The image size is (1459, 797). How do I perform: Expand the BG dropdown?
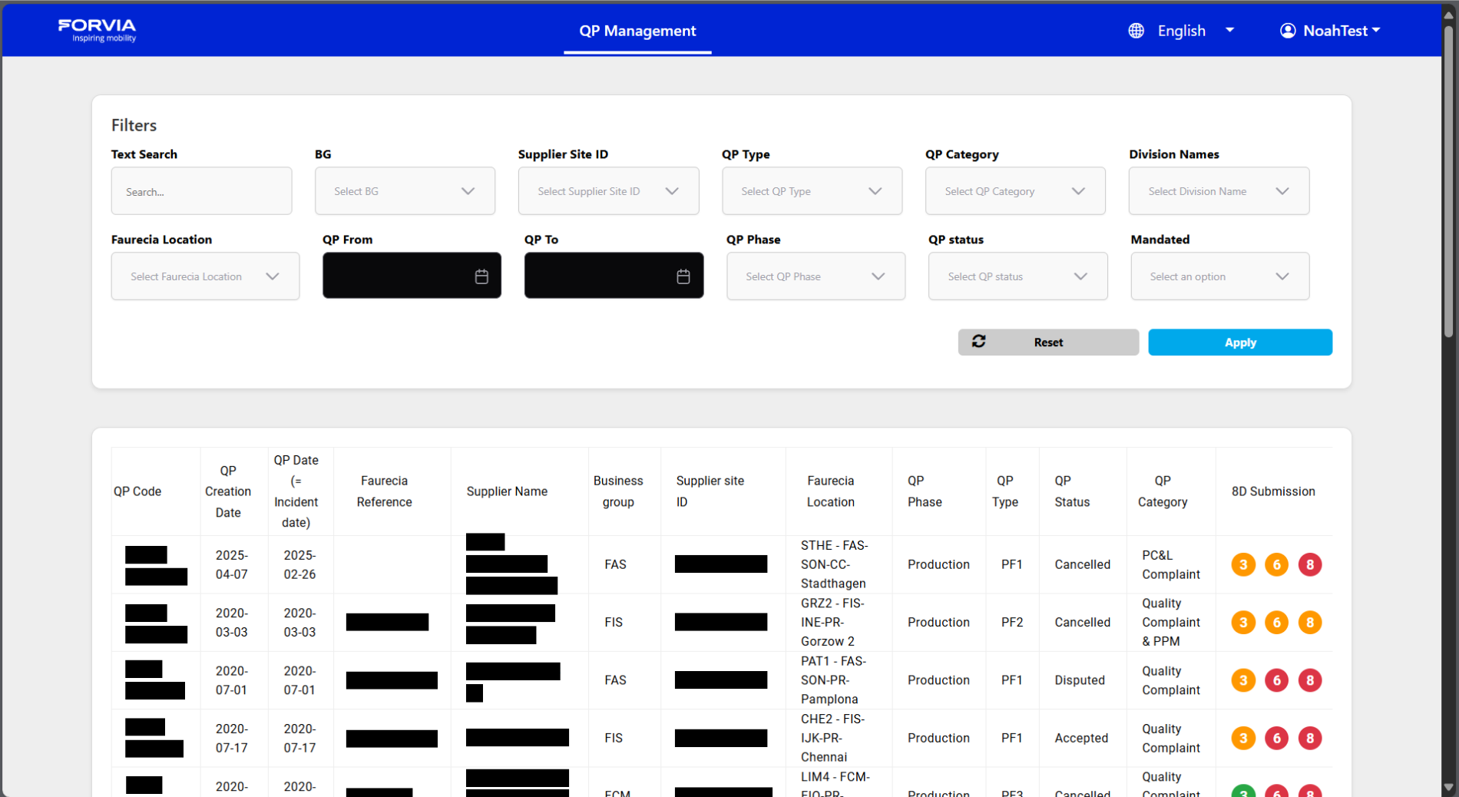pyautogui.click(x=405, y=191)
